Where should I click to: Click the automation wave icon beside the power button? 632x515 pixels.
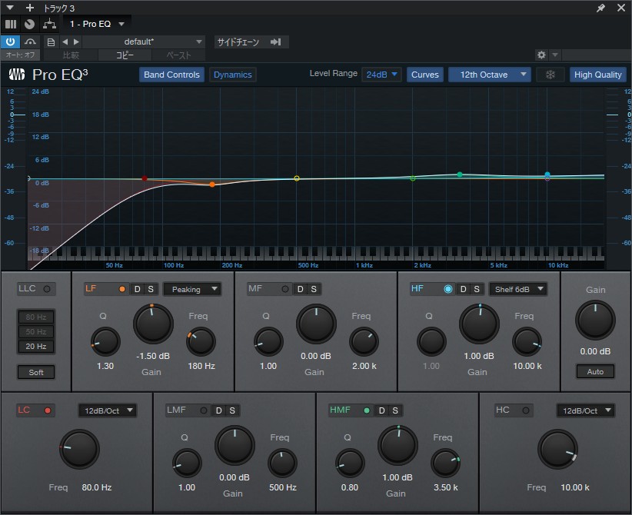[29, 42]
